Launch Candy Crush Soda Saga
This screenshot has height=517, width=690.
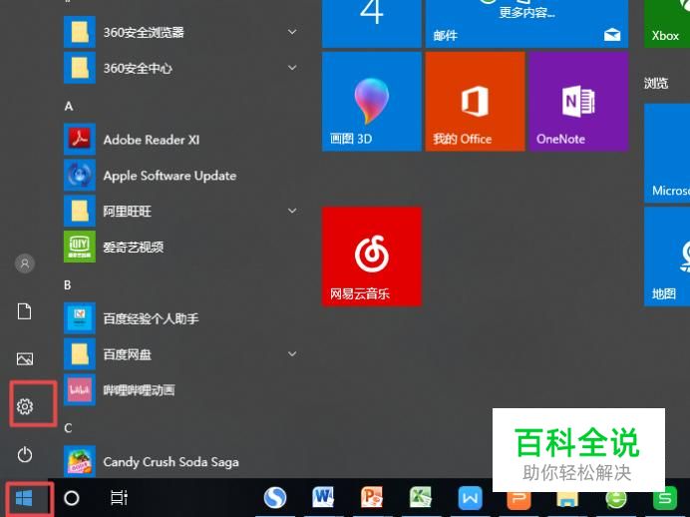click(x=181, y=461)
